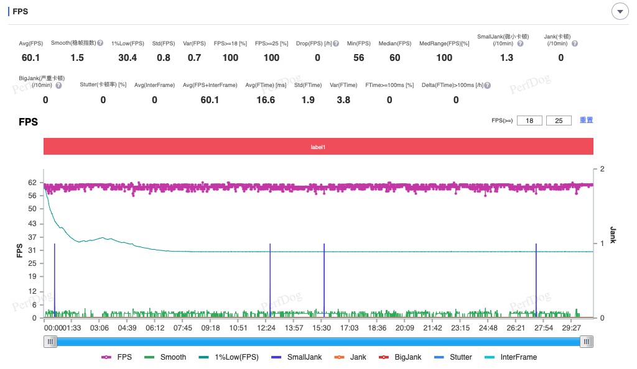Hide SmallJank series via legend
Image resolution: width=637 pixels, height=369 pixels.
pyautogui.click(x=297, y=357)
